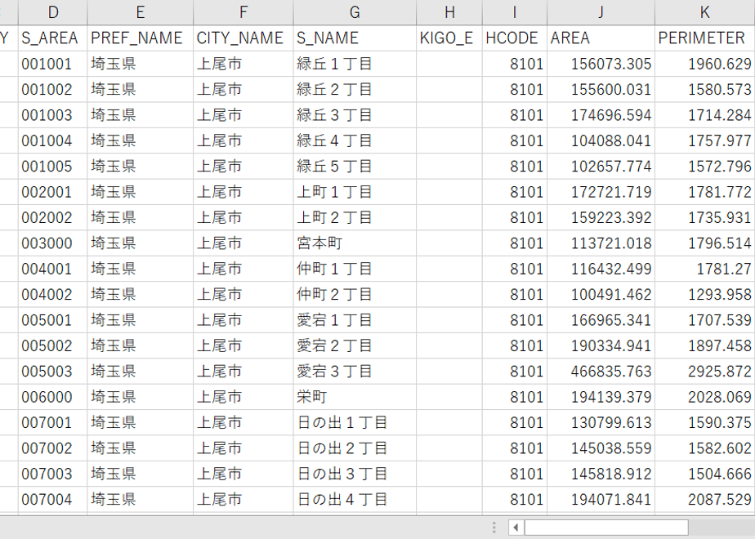Select column J header
The width and height of the screenshot is (755, 539).
(601, 12)
